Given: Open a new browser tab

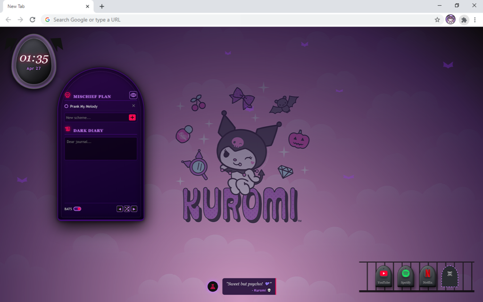Looking at the screenshot, I should pyautogui.click(x=102, y=7).
